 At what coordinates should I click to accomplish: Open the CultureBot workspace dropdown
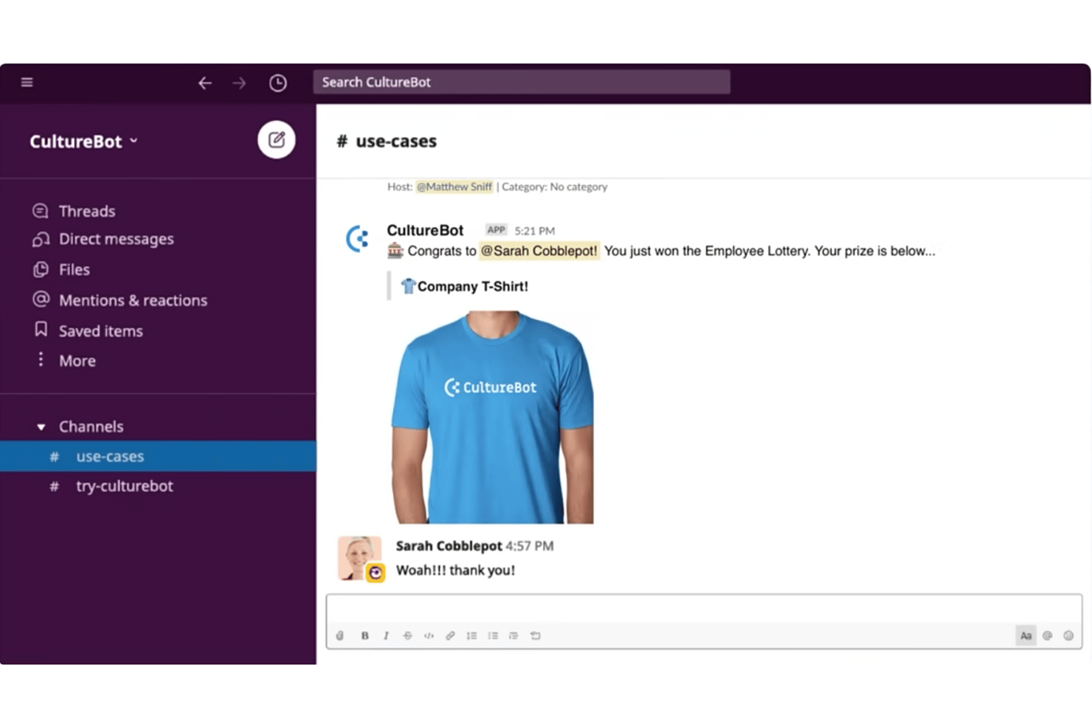point(83,141)
